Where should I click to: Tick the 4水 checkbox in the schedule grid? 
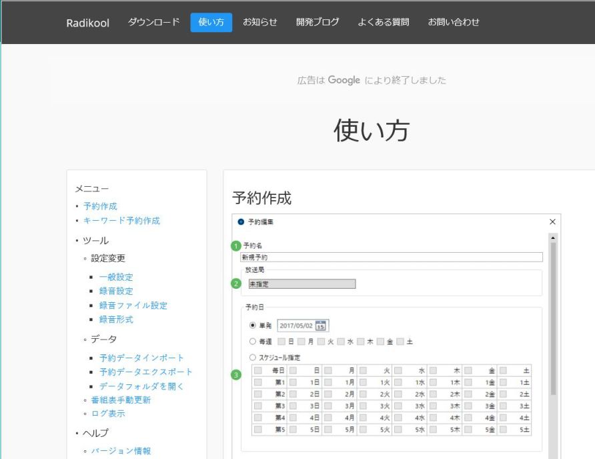coord(398,418)
